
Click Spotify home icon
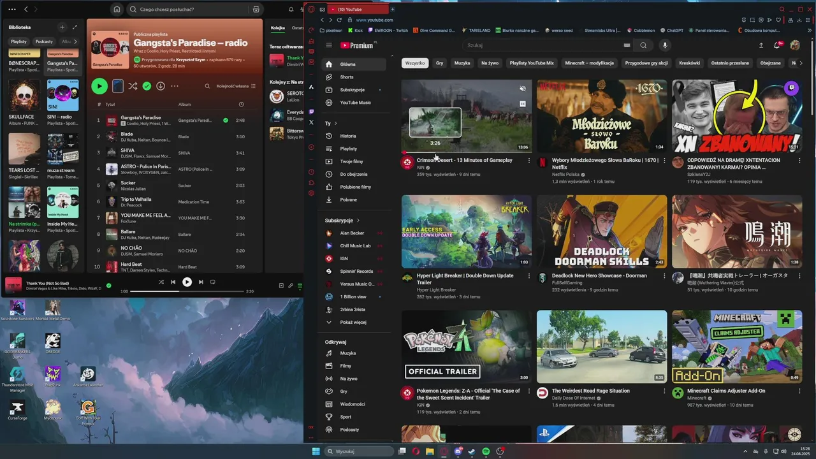coord(116,10)
